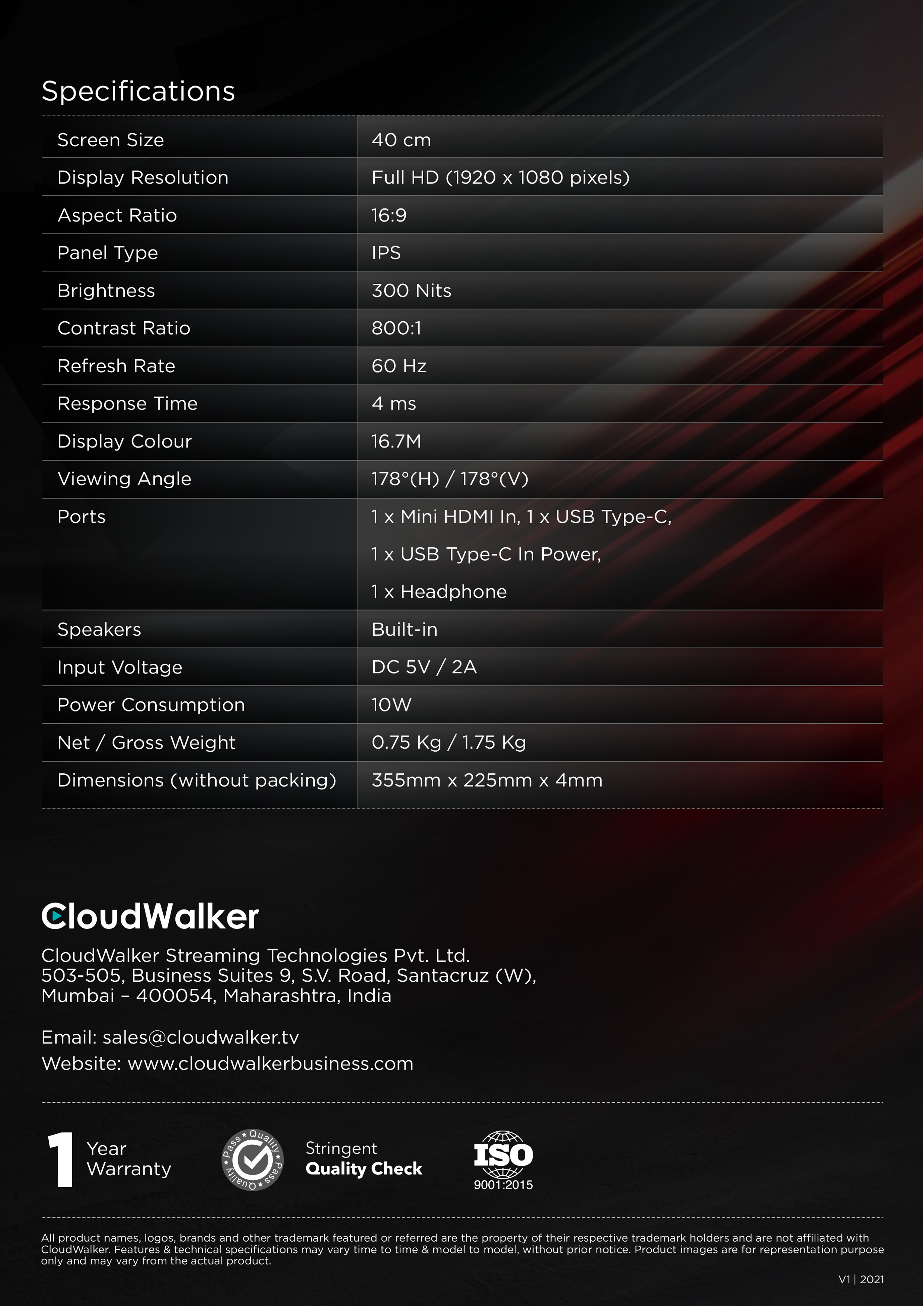
Task: Open the www.cloudwalkerbusiness.com website link
Action: (x=270, y=1064)
